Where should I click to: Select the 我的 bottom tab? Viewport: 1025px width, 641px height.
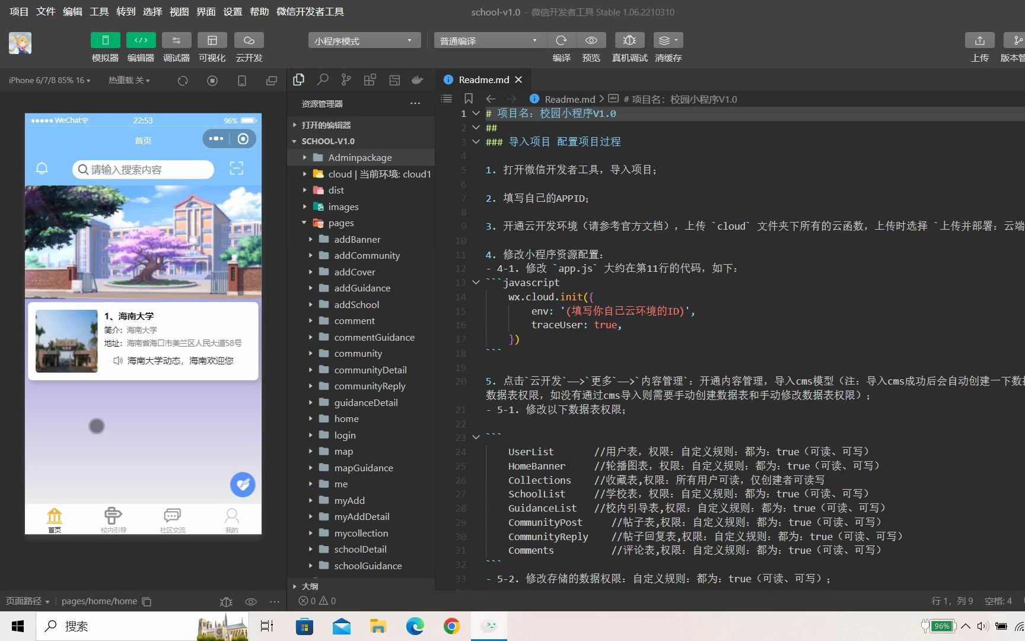(x=232, y=520)
